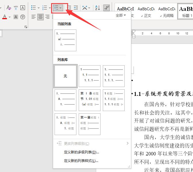Toggle Show/Hide paragraph marks
Viewport: 193px width, 172px height.
click(107, 8)
